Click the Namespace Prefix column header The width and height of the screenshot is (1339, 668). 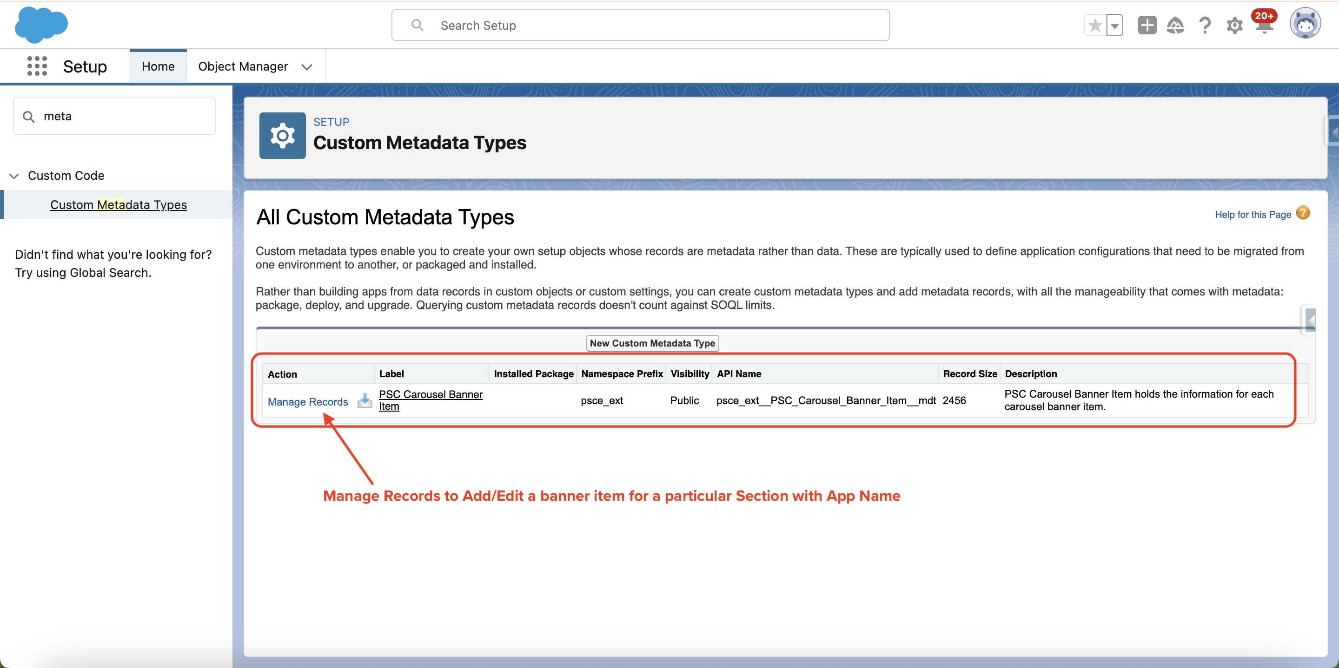click(622, 373)
